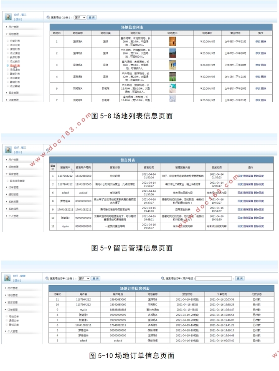
Task: Select 分类列表 in the sidebar submenu
Action: [x=15, y=41]
